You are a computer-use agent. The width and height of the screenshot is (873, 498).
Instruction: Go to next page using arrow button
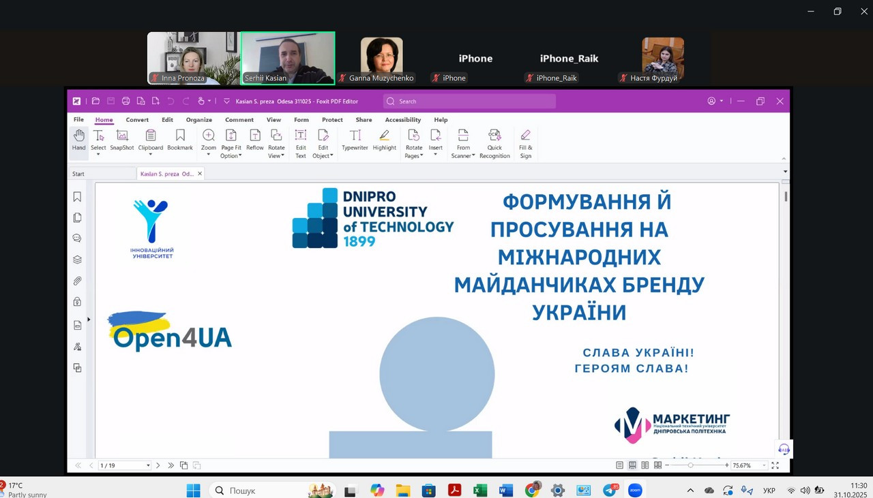[x=158, y=465]
